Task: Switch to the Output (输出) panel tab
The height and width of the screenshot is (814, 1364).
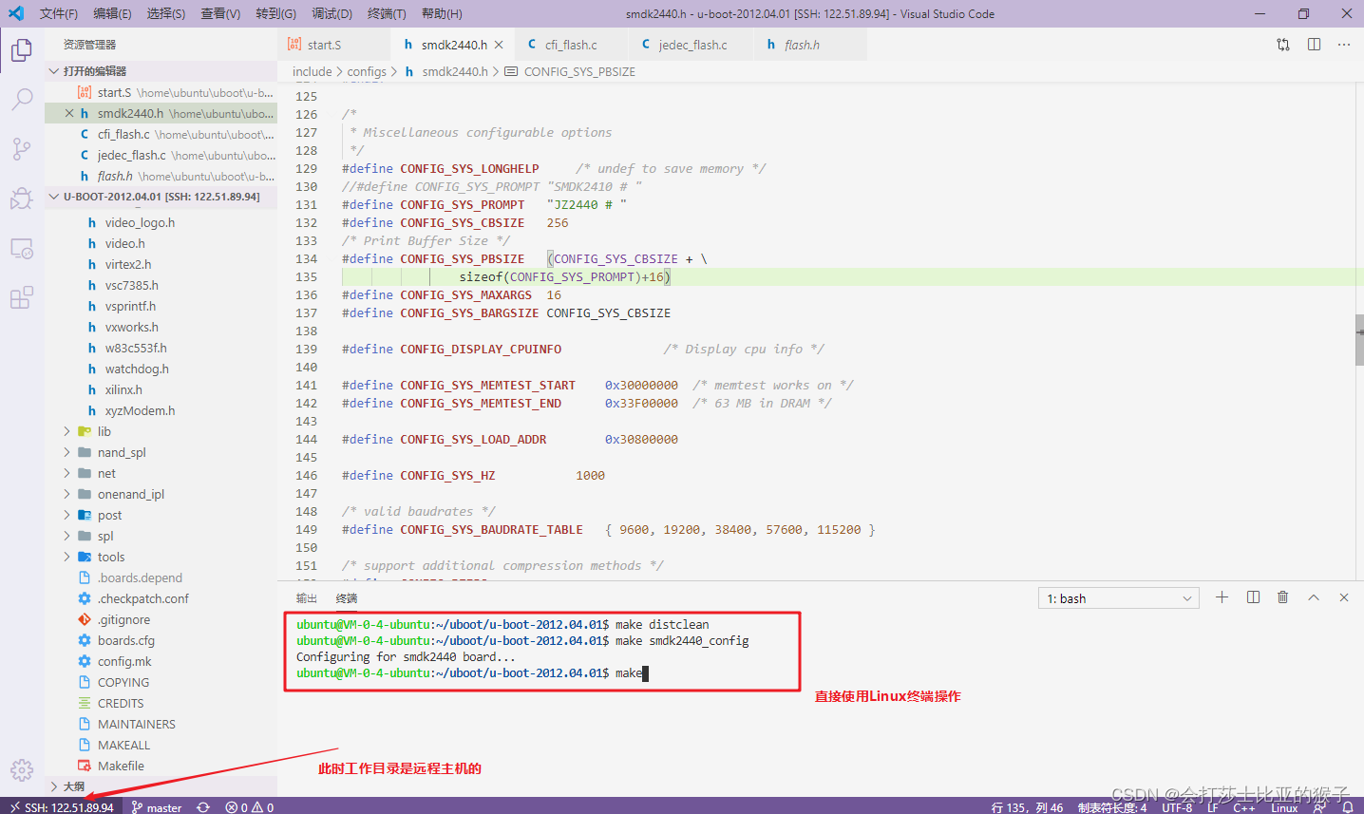Action: pos(306,598)
